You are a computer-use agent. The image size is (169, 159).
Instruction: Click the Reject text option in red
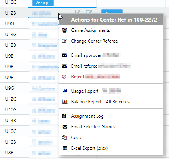pos(77,77)
